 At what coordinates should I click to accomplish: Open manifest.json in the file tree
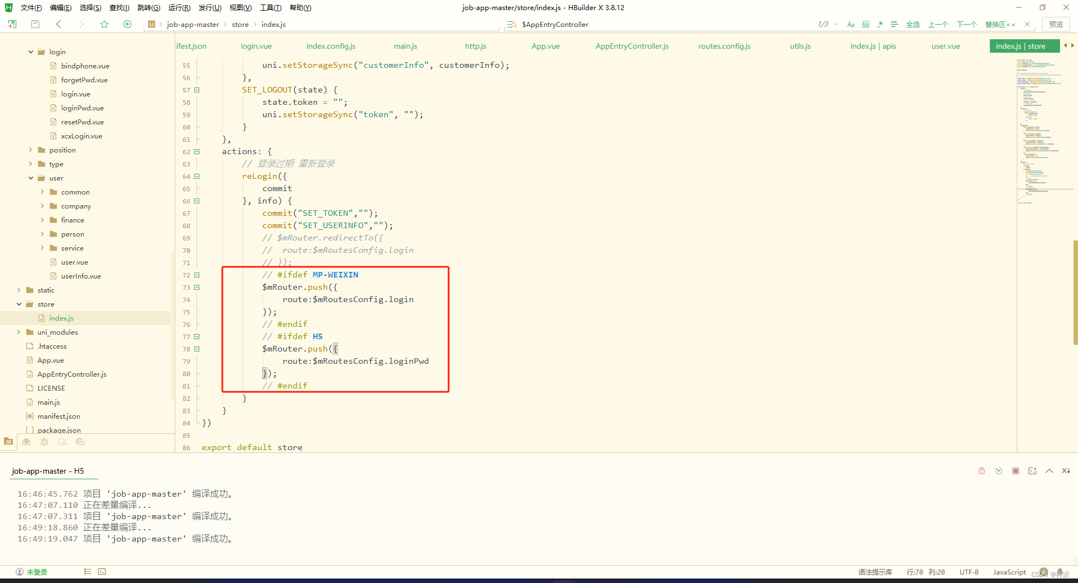[59, 416]
